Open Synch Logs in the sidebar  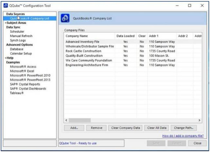point(18,40)
